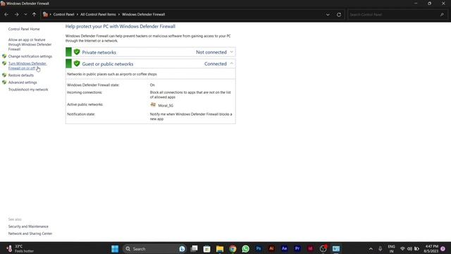Click the Search Control Panel field
This screenshot has width=451, height=254.
pos(397,14)
